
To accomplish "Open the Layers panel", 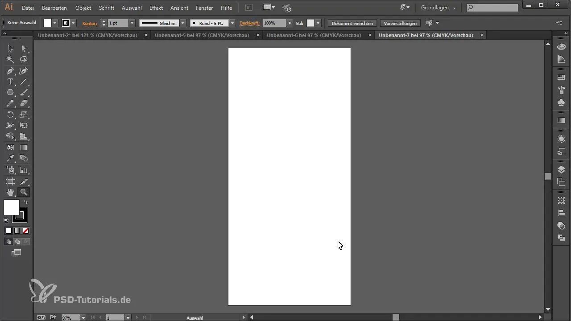I will coord(562,169).
